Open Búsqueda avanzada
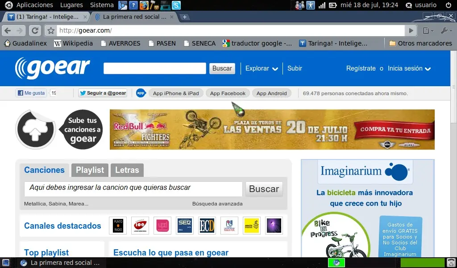The width and height of the screenshot is (457, 268). pyautogui.click(x=217, y=204)
